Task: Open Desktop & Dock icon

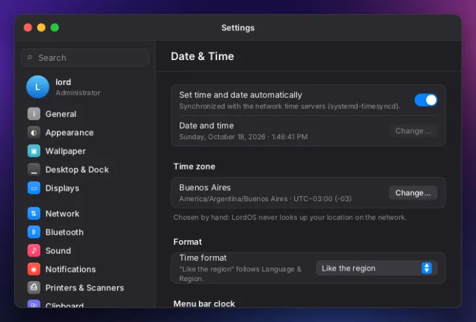Action: point(34,170)
